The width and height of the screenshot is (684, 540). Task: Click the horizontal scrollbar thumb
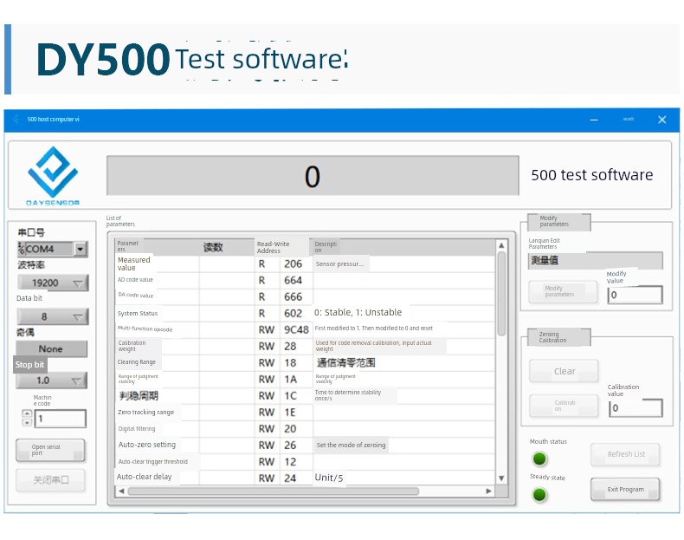274,491
